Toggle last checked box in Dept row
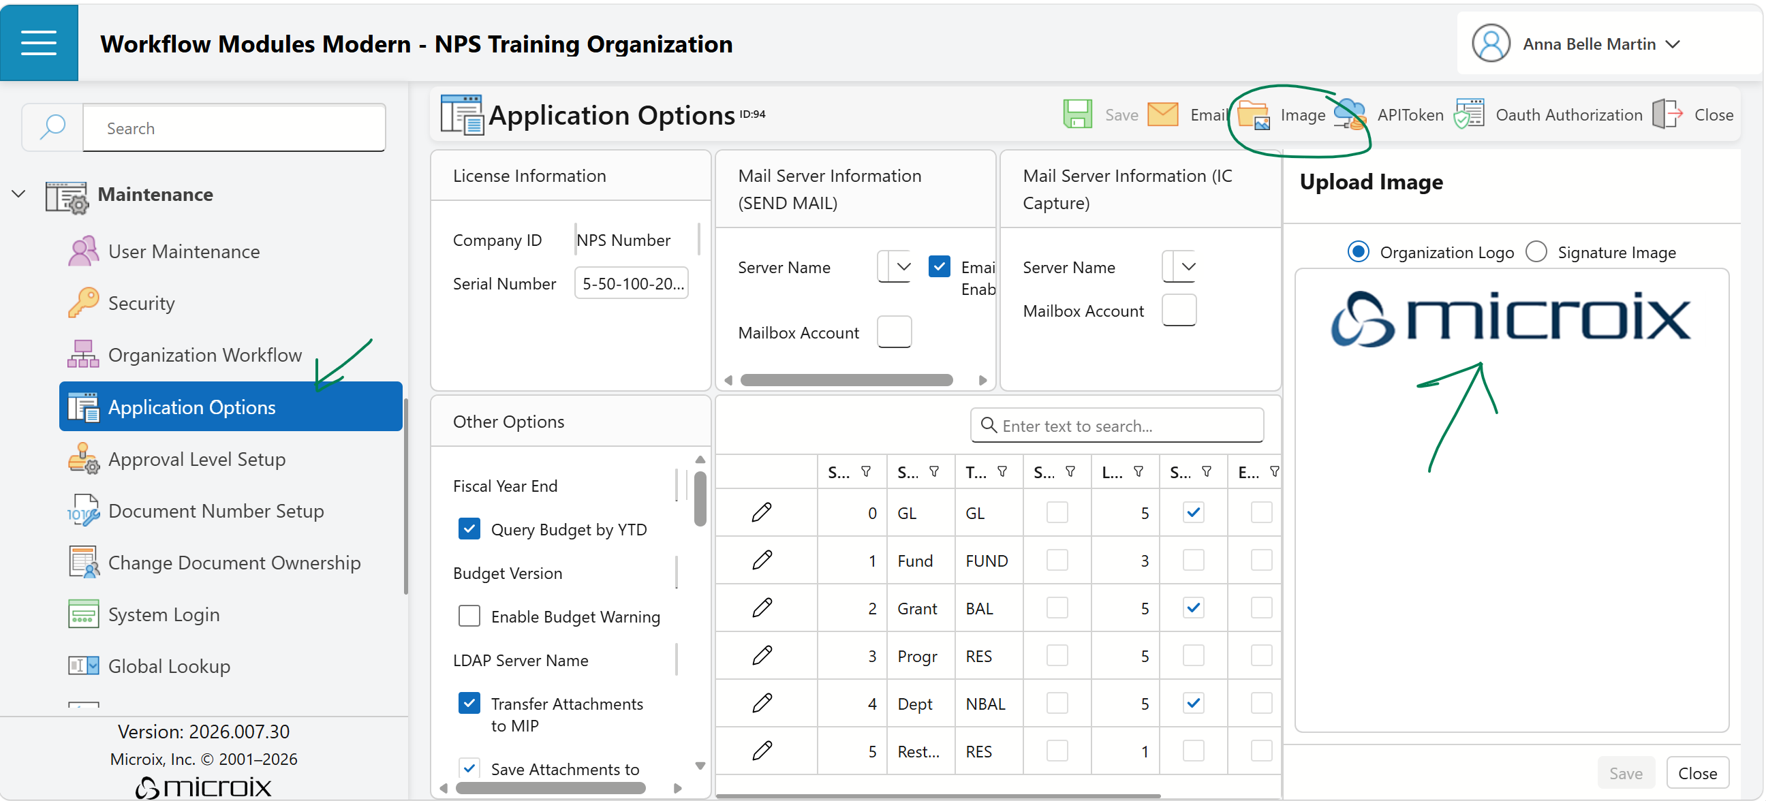This screenshot has width=1766, height=801. [1194, 703]
